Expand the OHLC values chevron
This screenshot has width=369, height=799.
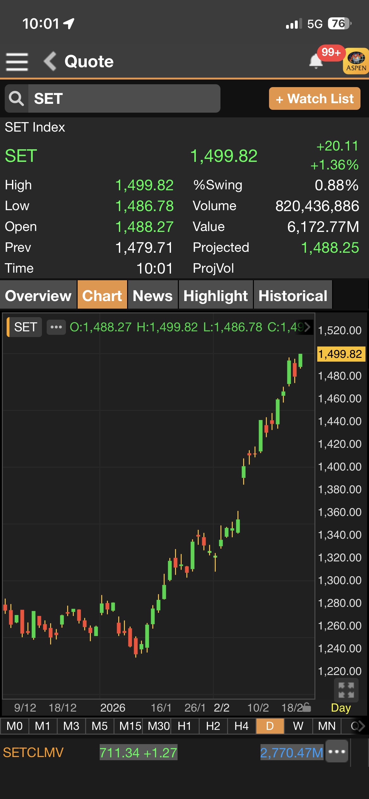pyautogui.click(x=307, y=327)
